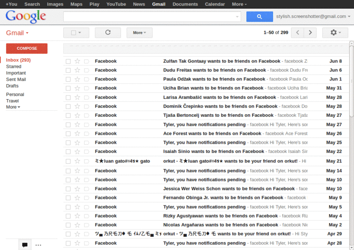
Task: Open the chat bubble icon at bottom left
Action: (25, 245)
